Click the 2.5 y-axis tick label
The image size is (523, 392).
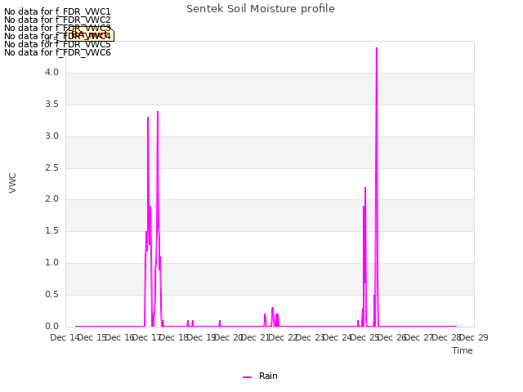coord(52,168)
